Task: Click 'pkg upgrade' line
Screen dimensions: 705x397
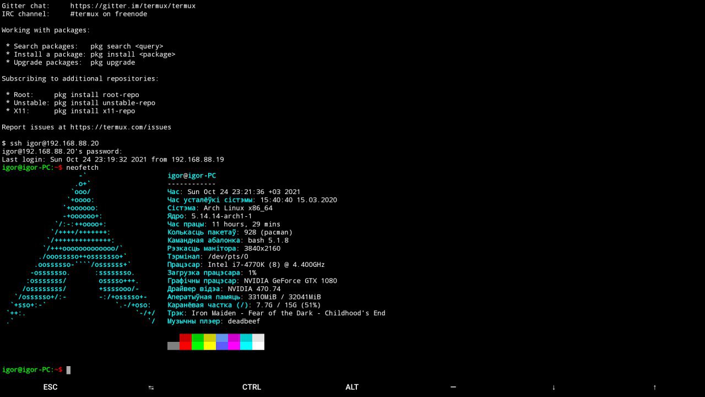Action: pos(70,62)
